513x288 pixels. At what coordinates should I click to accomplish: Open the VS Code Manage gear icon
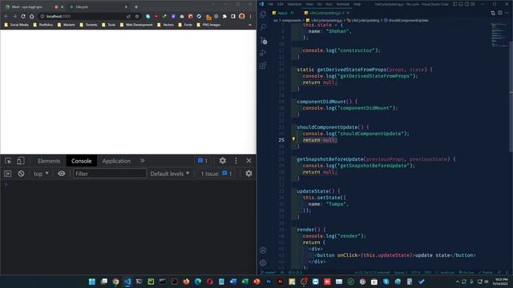tap(263, 263)
